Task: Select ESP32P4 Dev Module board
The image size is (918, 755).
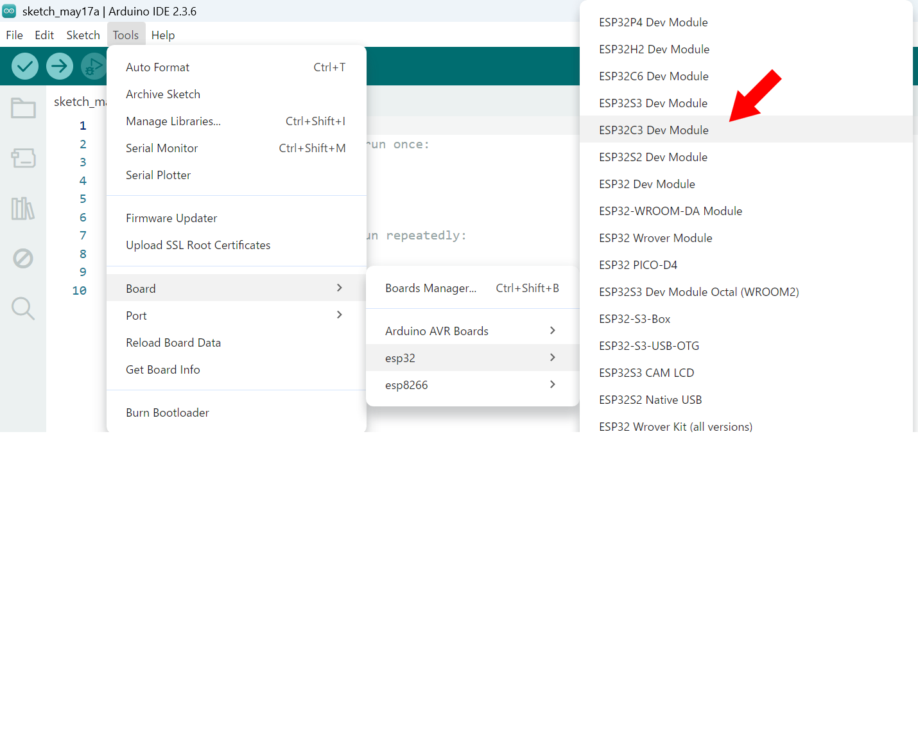Action: pyautogui.click(x=746, y=22)
